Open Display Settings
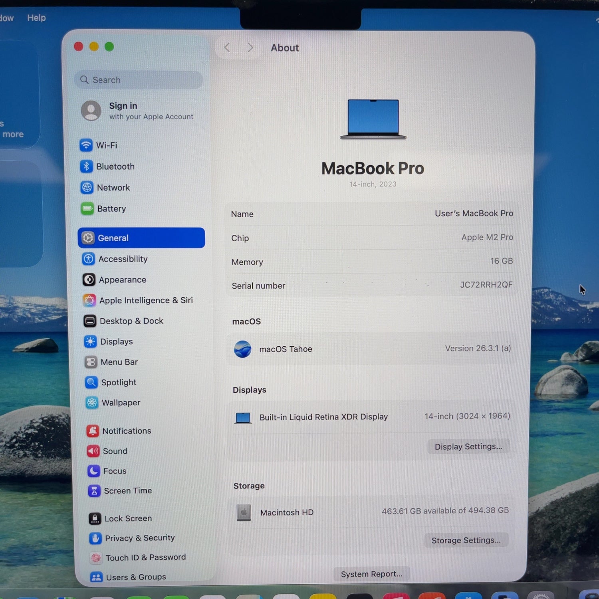599x599 pixels. tap(468, 446)
